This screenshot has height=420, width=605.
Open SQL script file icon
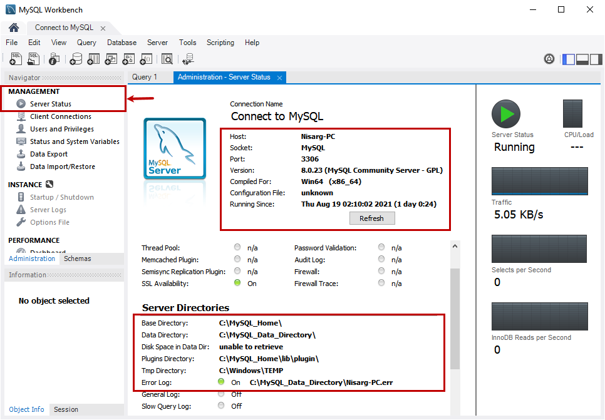[34, 59]
